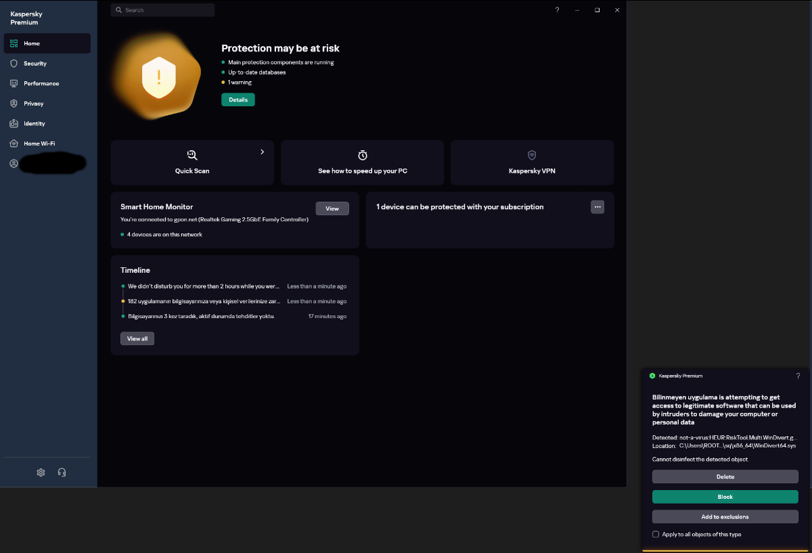This screenshot has width=812, height=553.
Task: Click Delete in the Kaspersky notification
Action: click(x=725, y=477)
